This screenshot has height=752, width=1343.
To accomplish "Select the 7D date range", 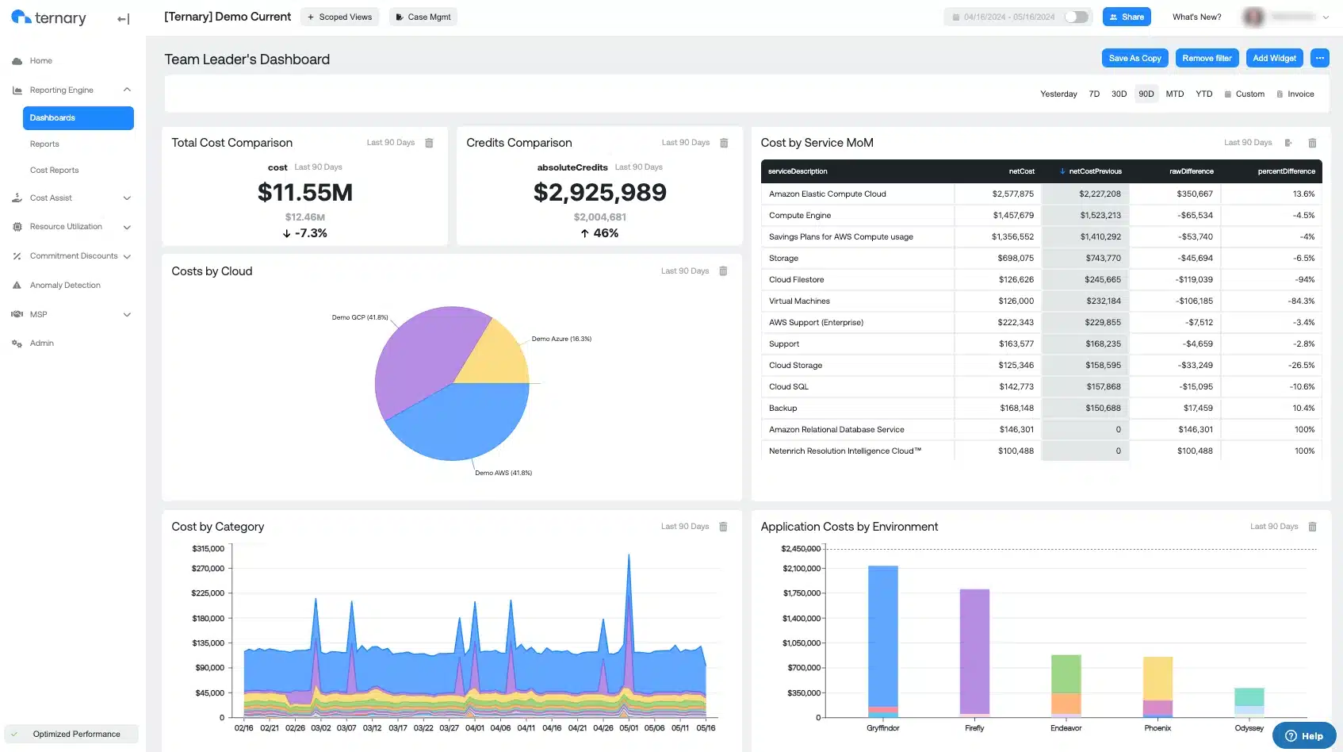I will (x=1094, y=94).
